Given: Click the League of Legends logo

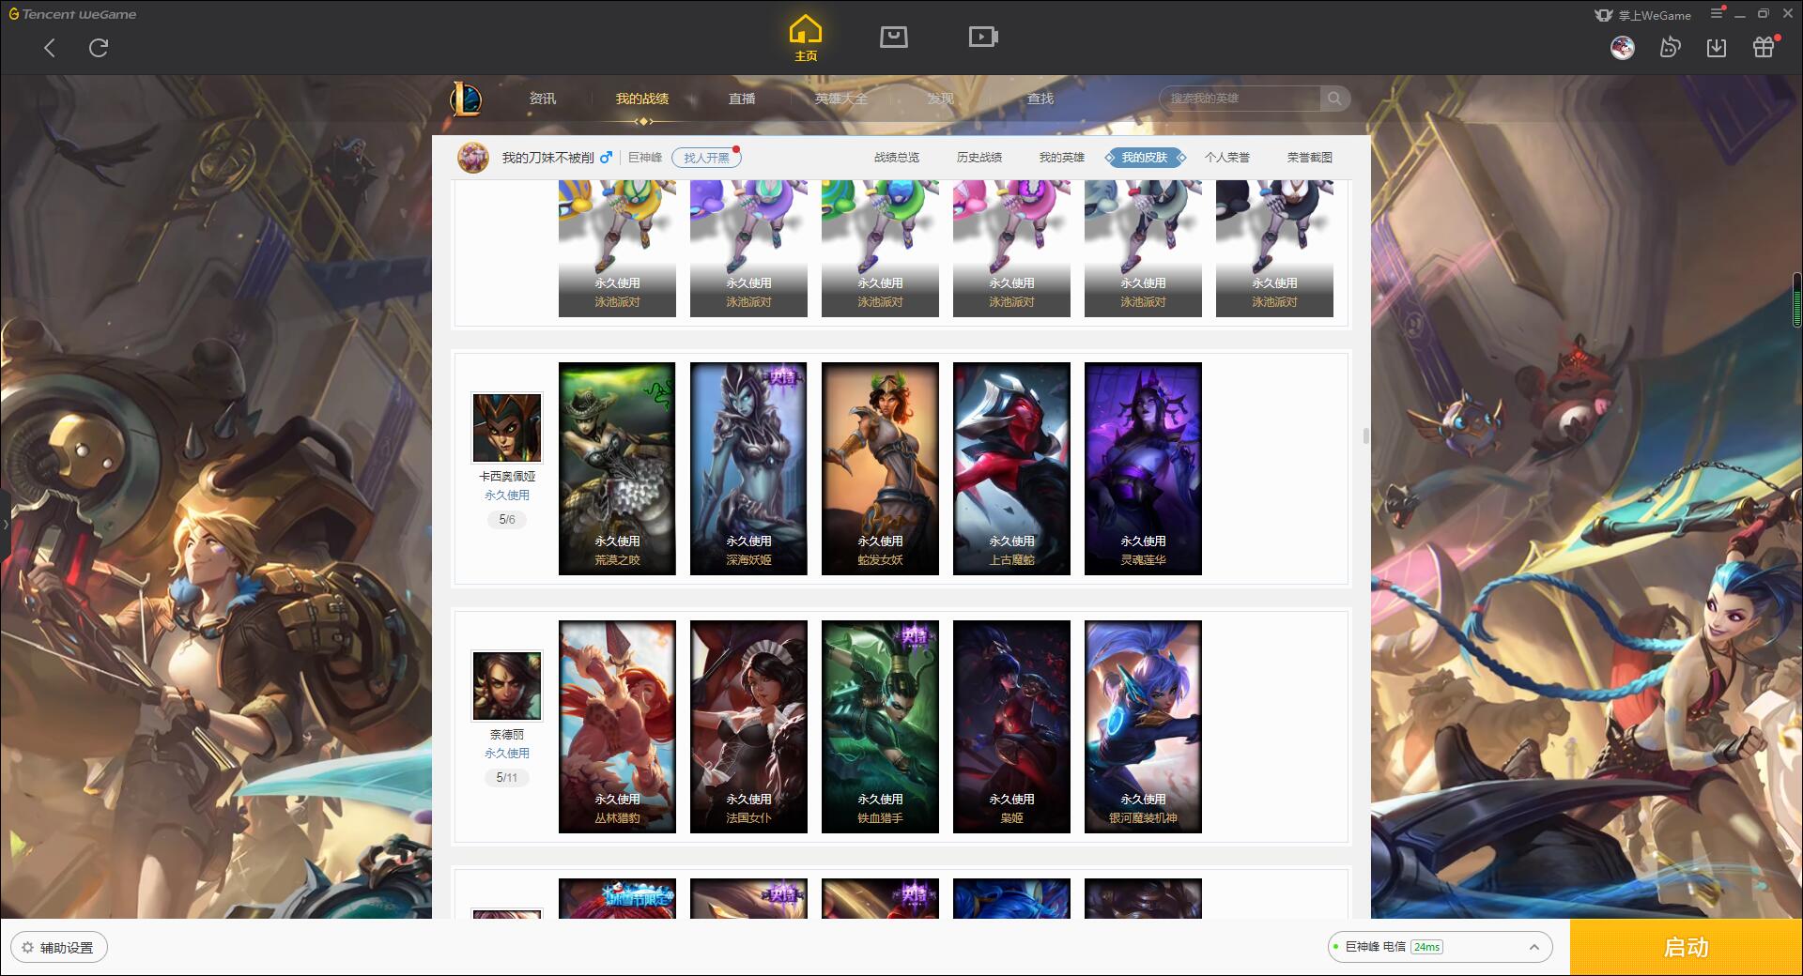Looking at the screenshot, I should coord(466,99).
